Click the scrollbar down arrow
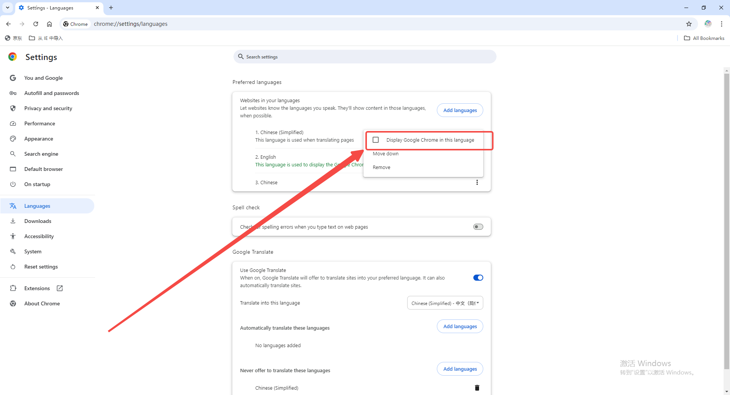Viewport: 730px width, 395px height. 727,392
